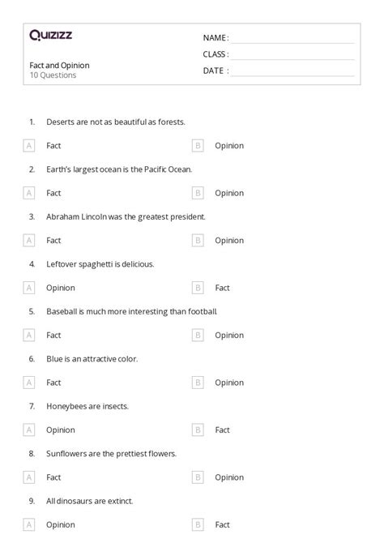Viewport: 384px width, 543px height.
Task: Click the Quizizz logo
Action: click(50, 35)
